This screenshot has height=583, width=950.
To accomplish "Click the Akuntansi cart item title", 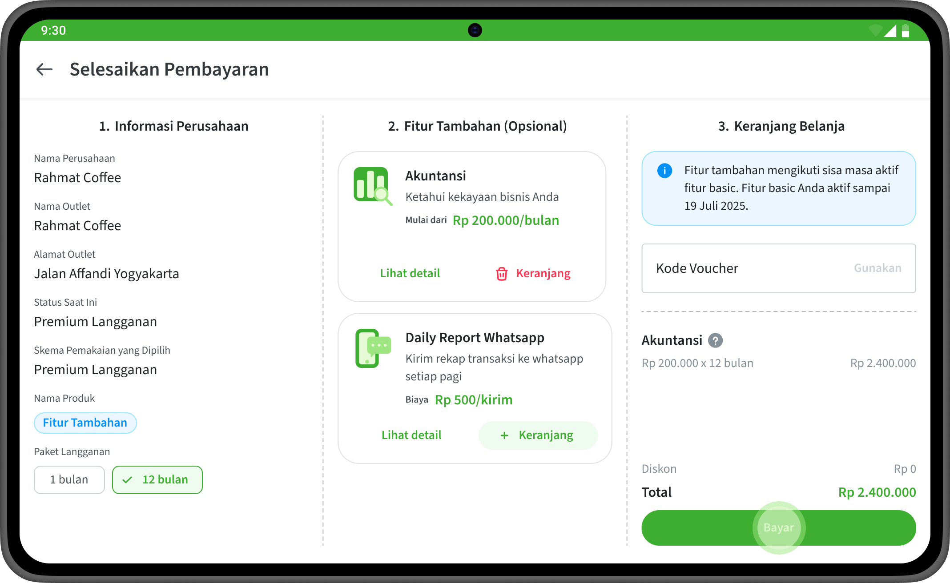I will pyautogui.click(x=672, y=340).
